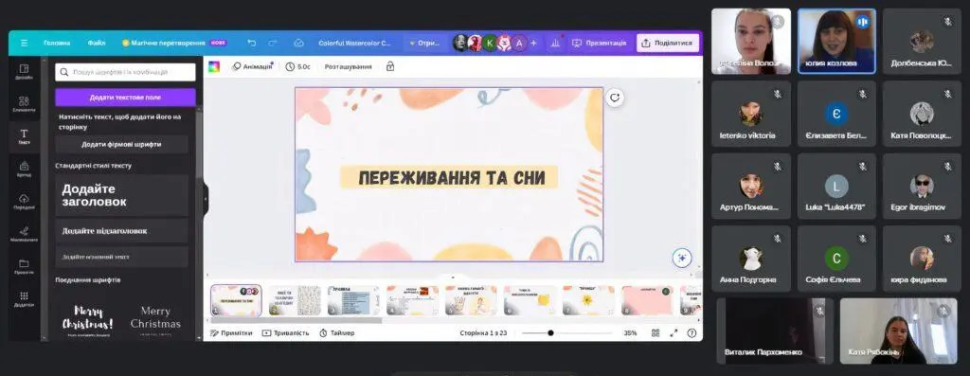Open Таймер in bottom bar
Viewport: 970px width, 376px height.
(337, 332)
